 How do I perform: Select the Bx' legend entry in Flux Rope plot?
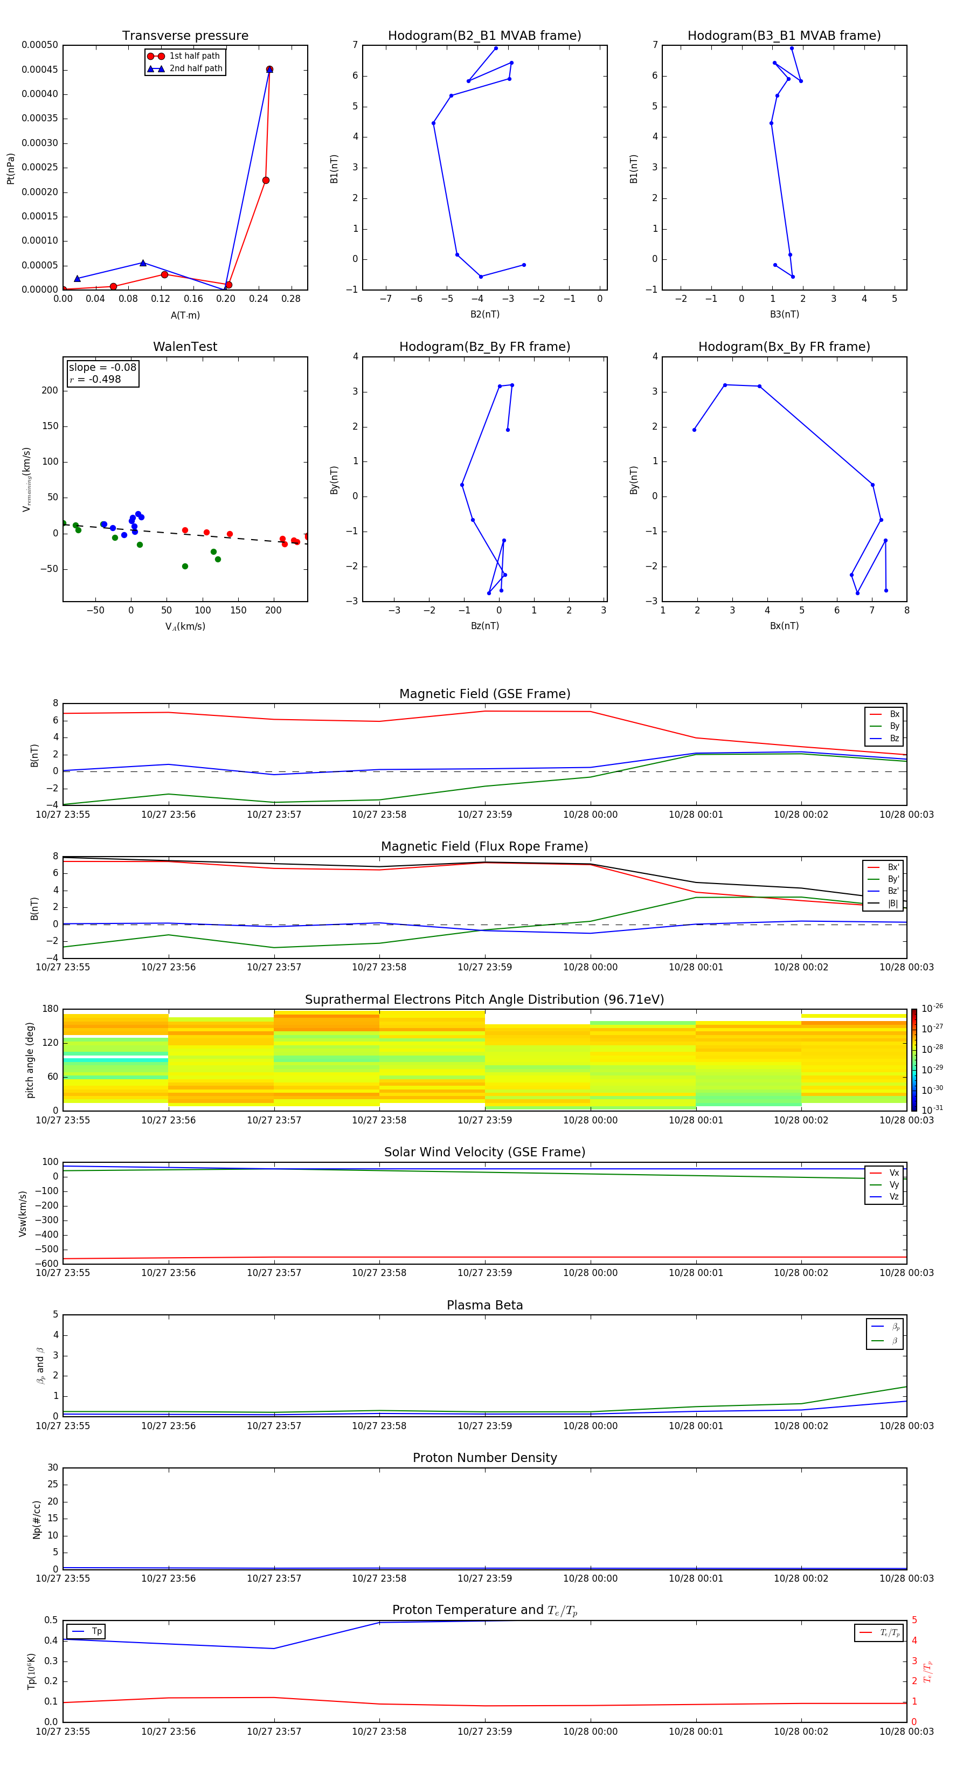click(883, 867)
